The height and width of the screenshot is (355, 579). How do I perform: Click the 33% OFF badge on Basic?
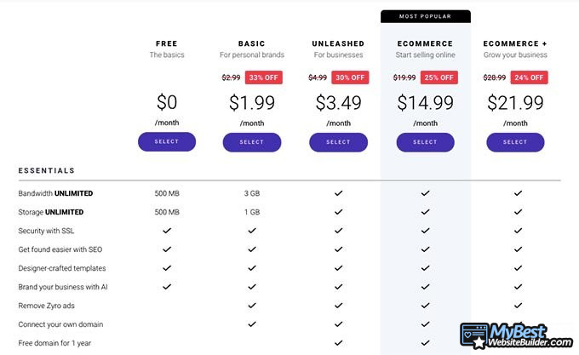(264, 77)
